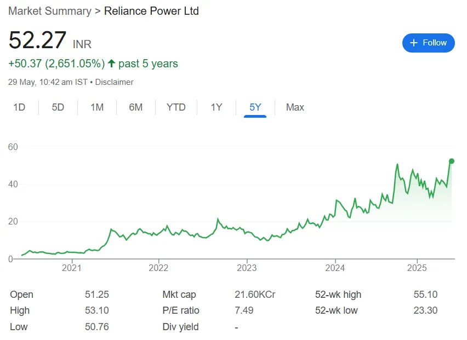Image resolution: width=467 pixels, height=340 pixels.
Task: Click the green endpoint dot on chart
Action: (x=452, y=161)
